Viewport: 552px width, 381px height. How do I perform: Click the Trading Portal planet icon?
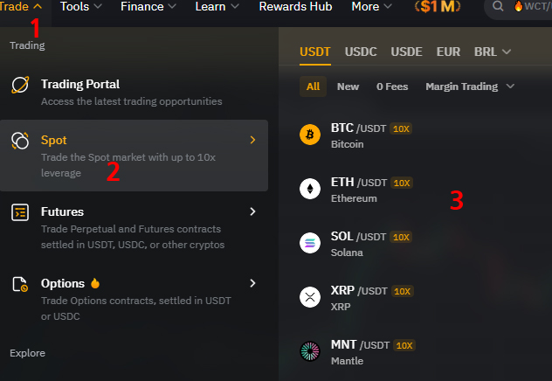(20, 85)
